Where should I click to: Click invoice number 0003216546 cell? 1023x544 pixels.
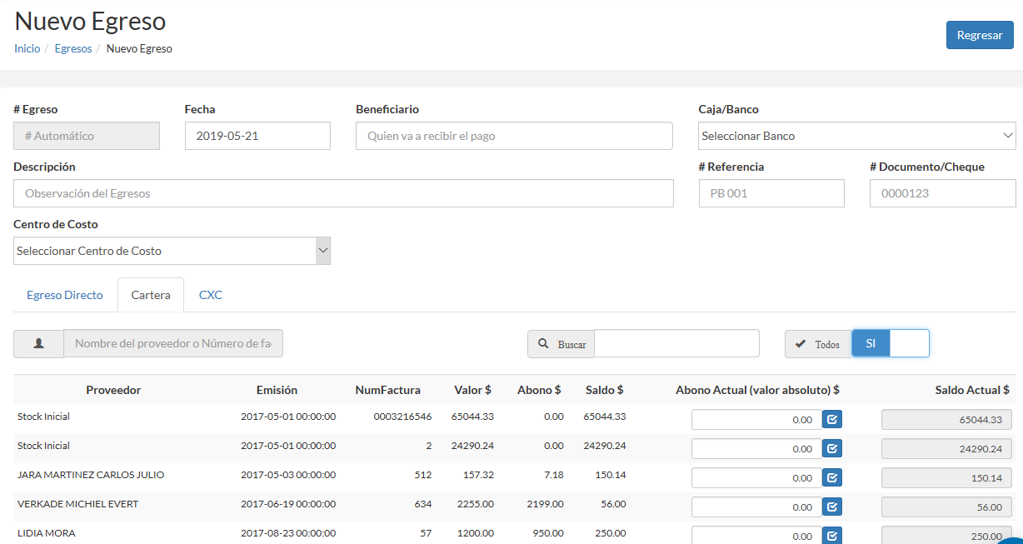402,417
